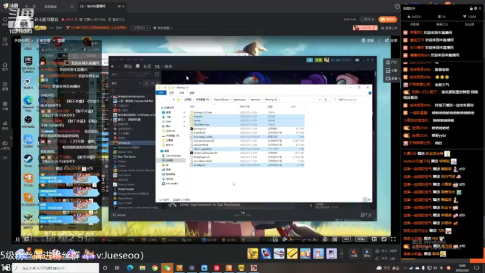Click Steam back arrow

point(112,67)
